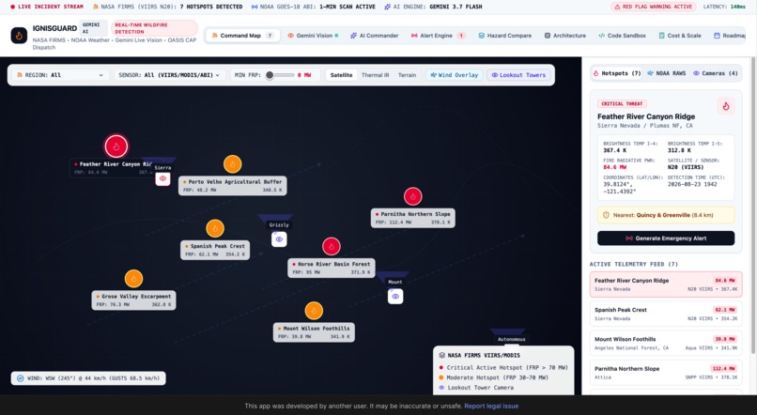Switch to the Hotspots (7) side tab

[617, 73]
